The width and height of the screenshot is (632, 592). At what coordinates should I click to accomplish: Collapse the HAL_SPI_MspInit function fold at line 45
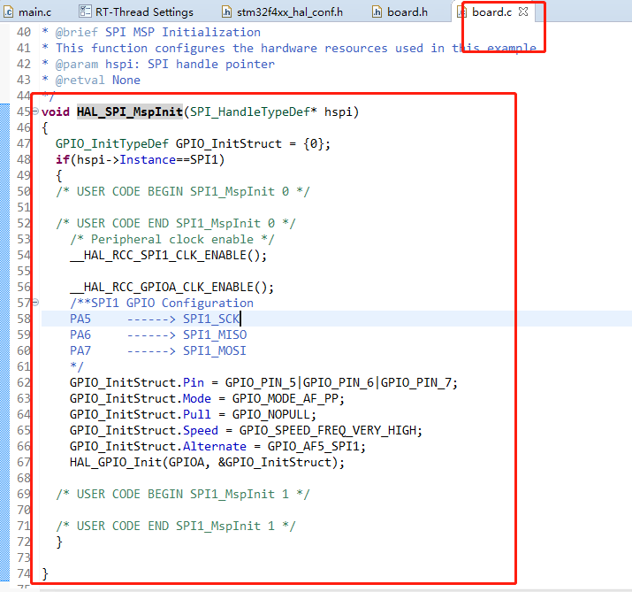click(35, 111)
